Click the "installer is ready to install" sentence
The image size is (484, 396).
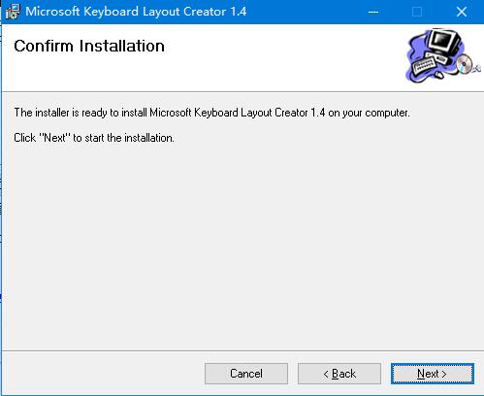tap(211, 113)
